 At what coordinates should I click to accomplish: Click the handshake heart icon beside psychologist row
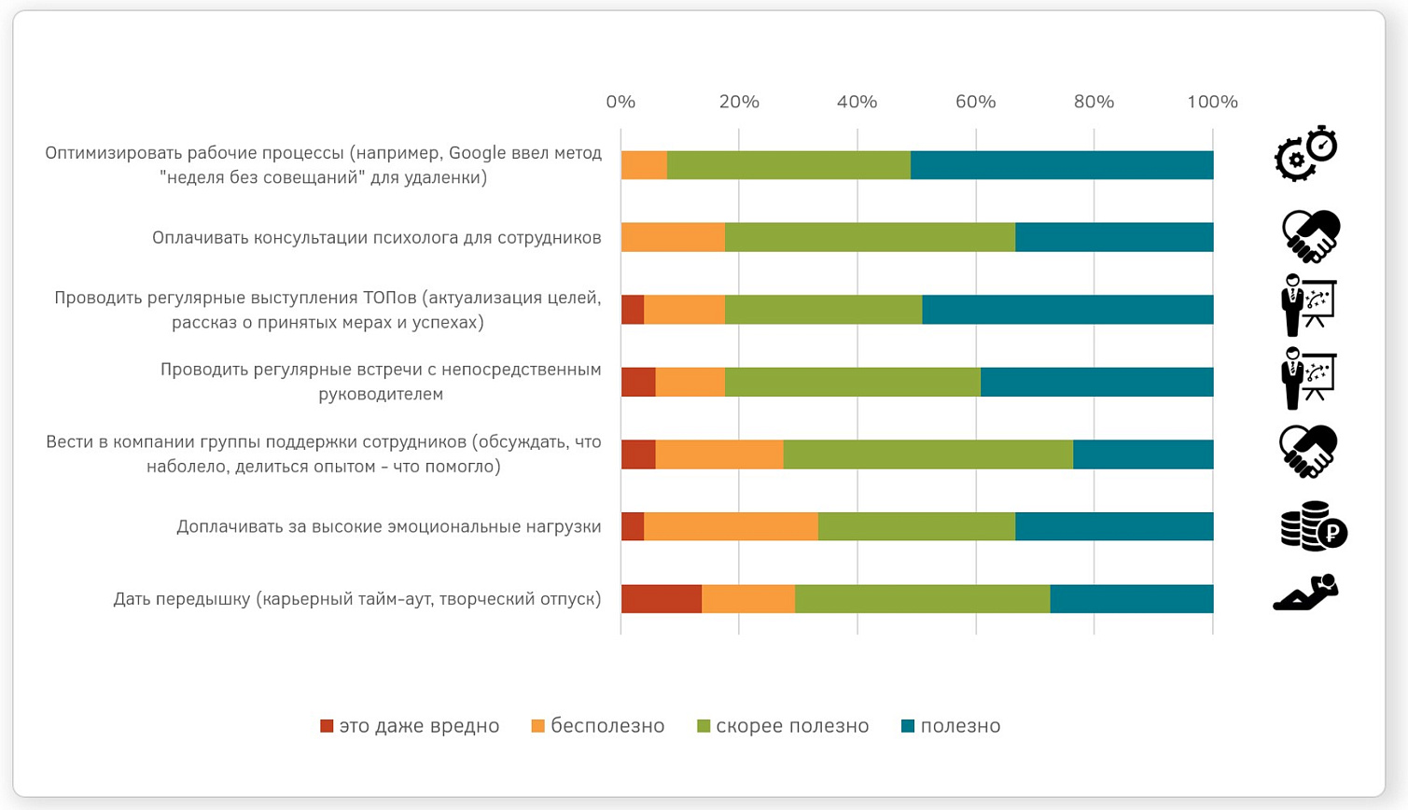pyautogui.click(x=1311, y=236)
